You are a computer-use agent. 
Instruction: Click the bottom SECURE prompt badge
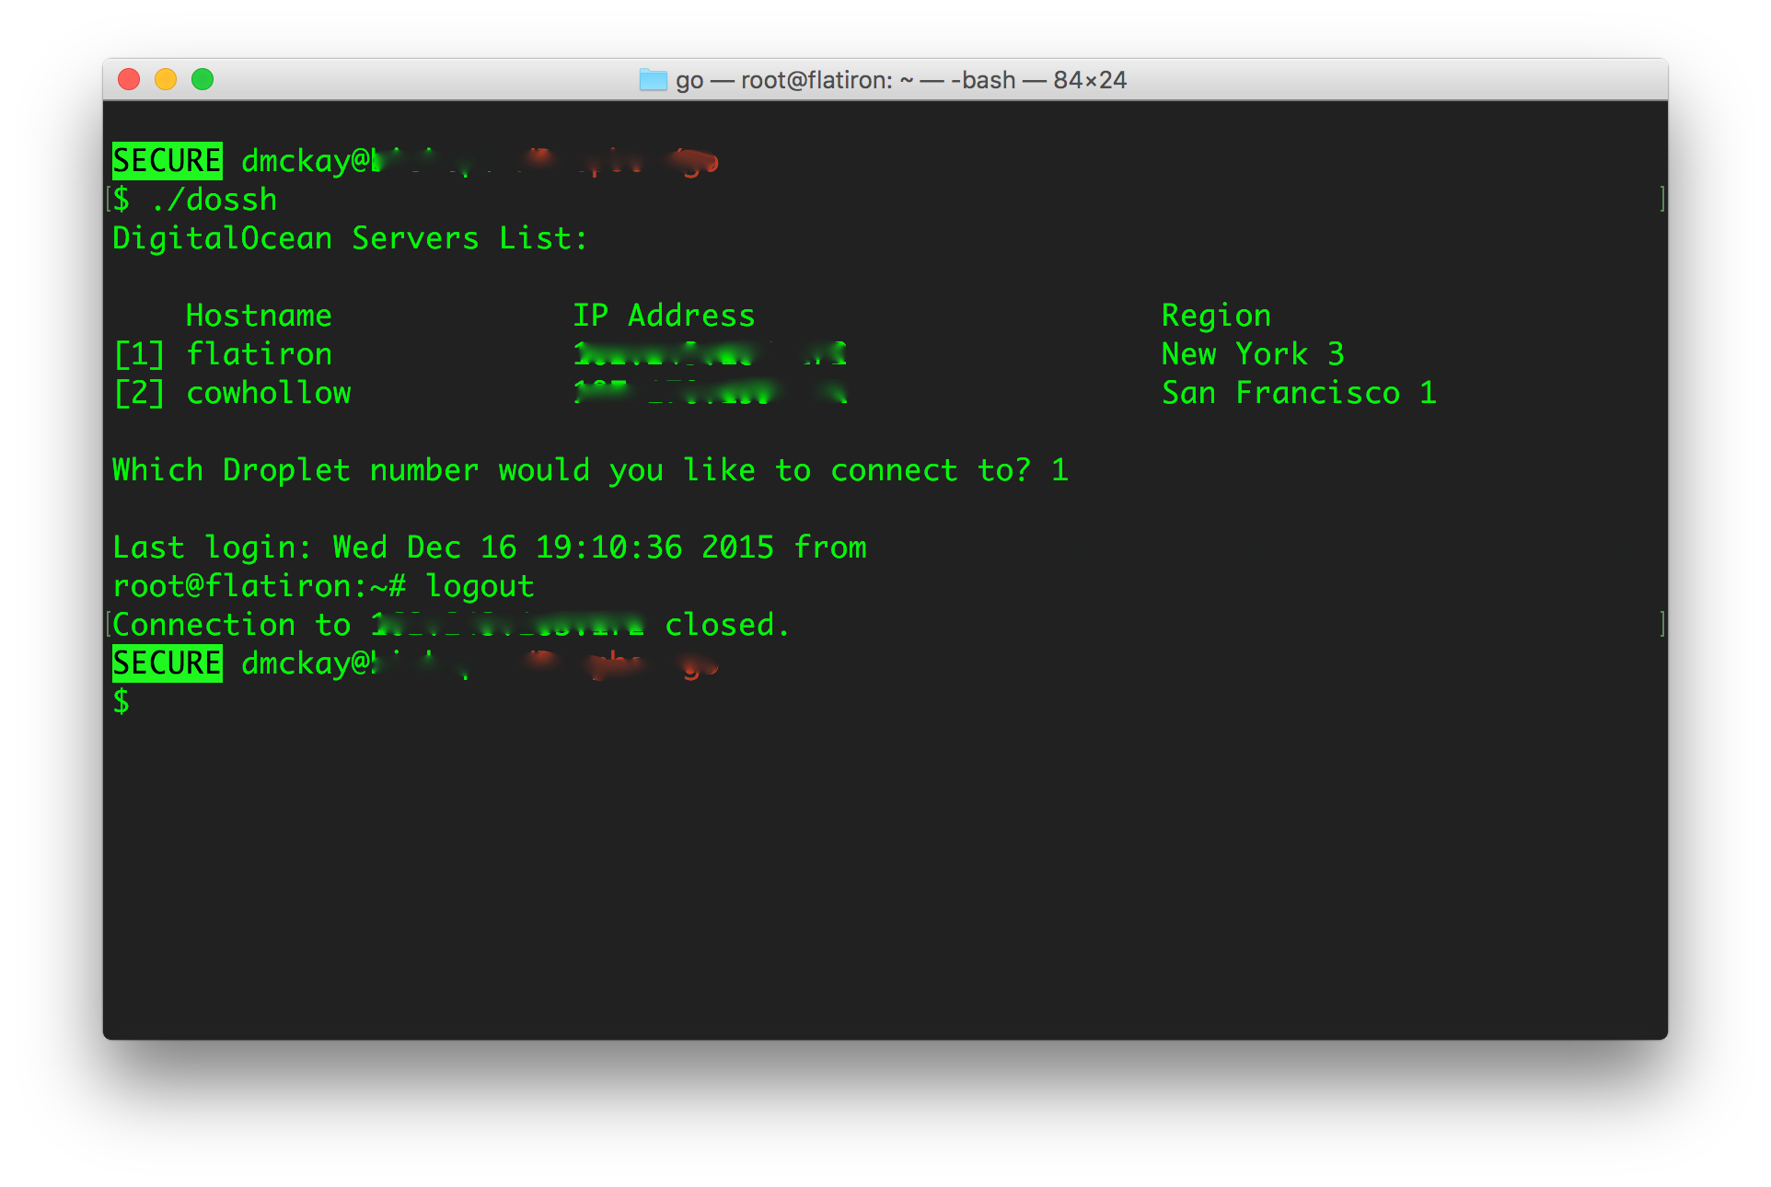click(x=167, y=663)
